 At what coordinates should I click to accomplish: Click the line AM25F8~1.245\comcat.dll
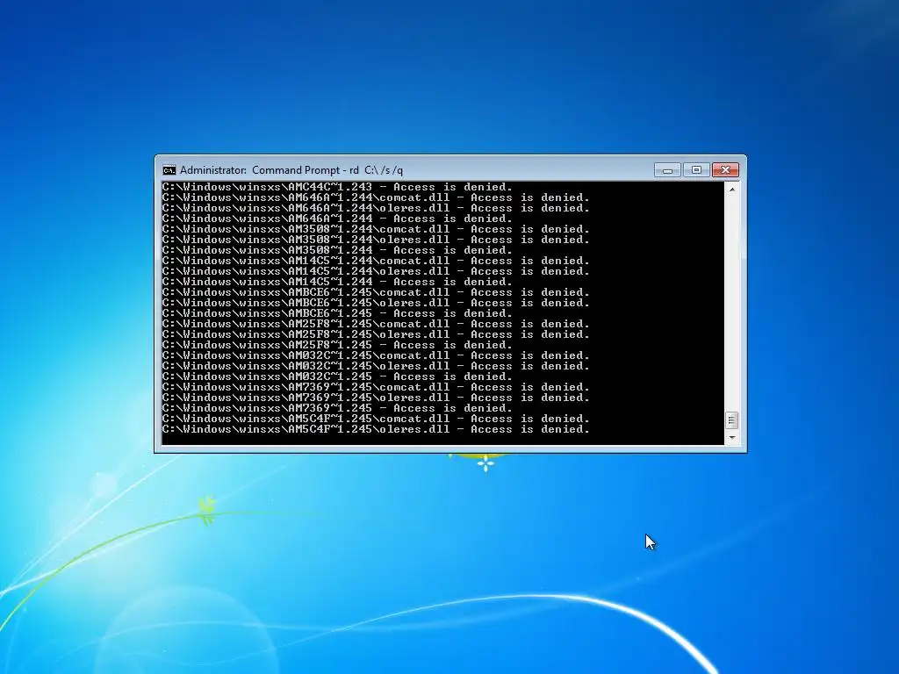click(376, 325)
